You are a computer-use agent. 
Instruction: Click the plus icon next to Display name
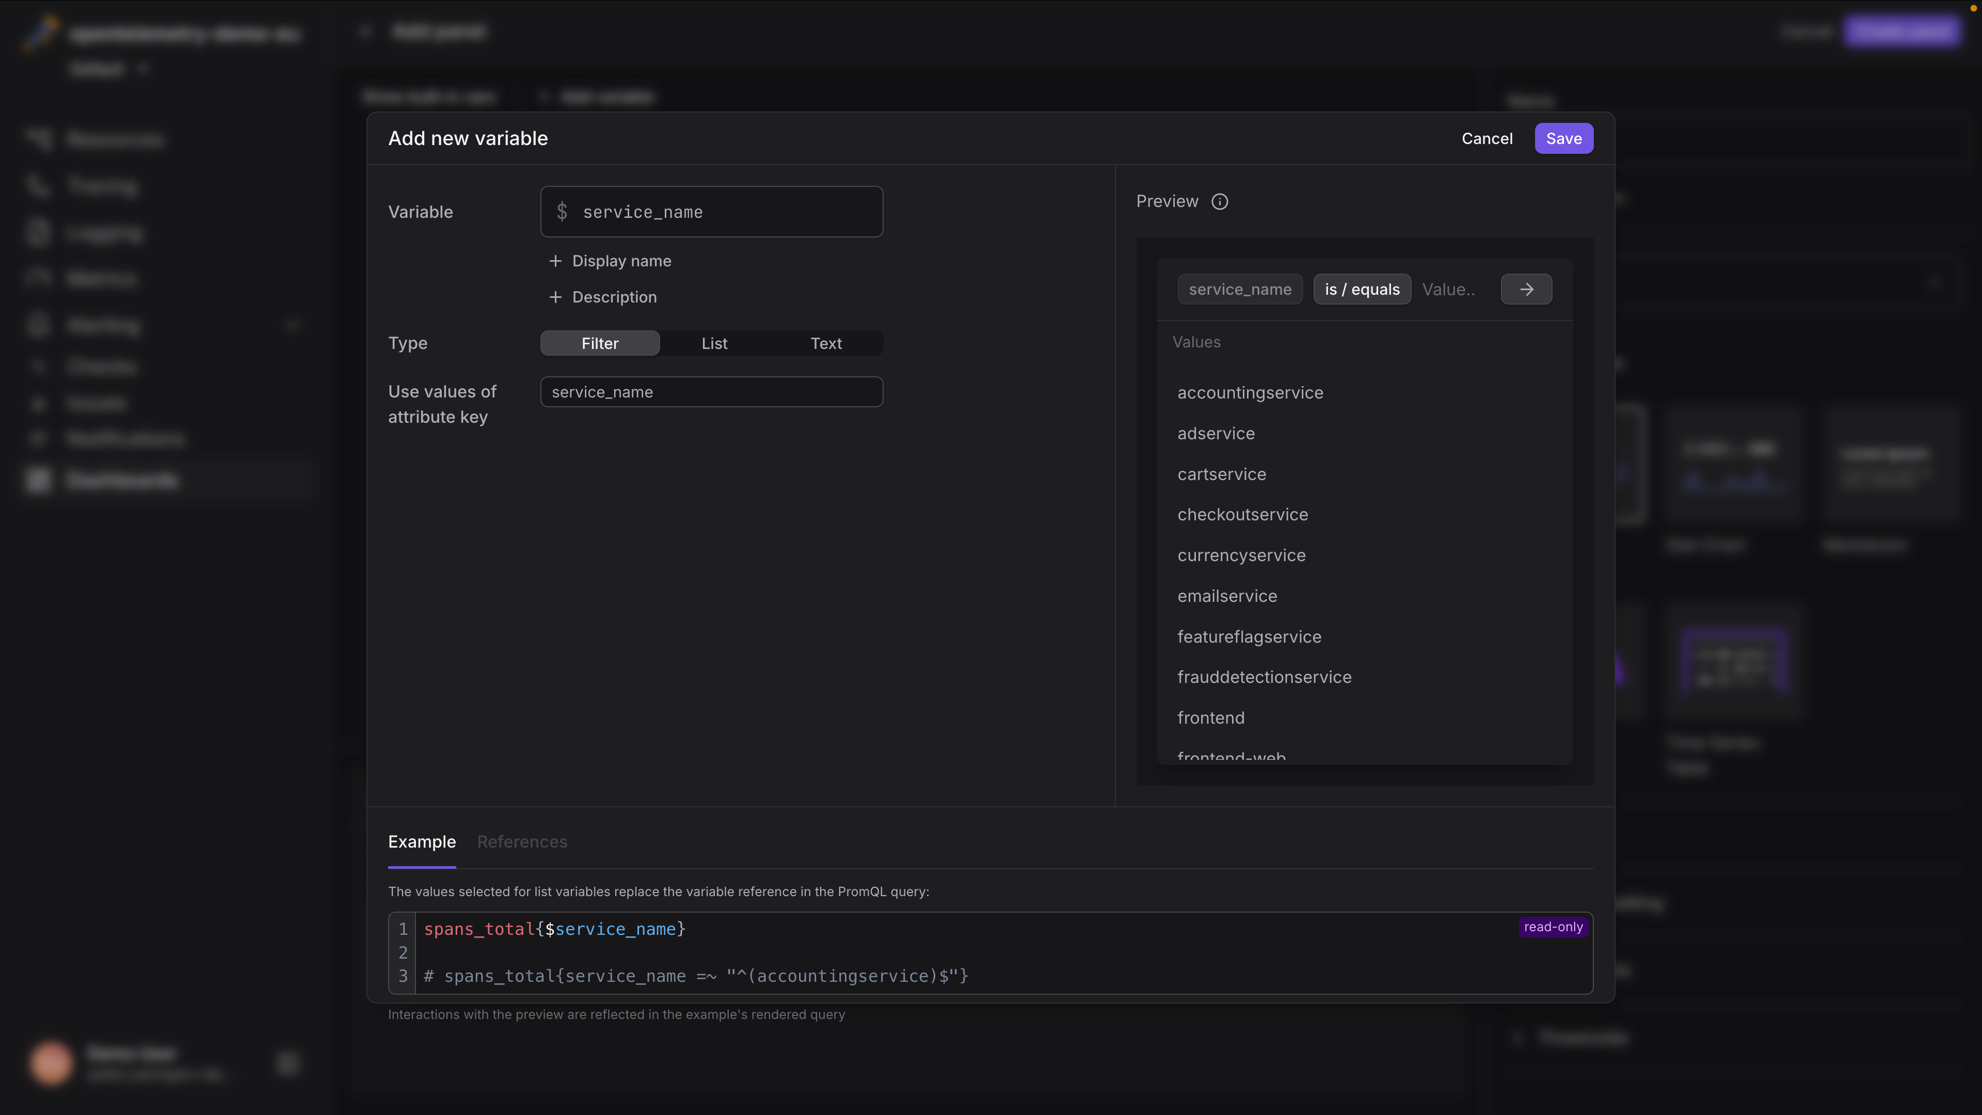555,261
